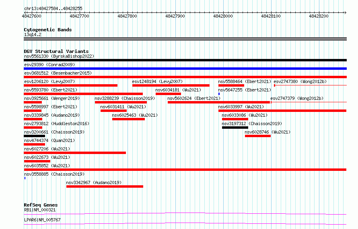Viewport: 358px width, 229px height.
Task: Open nsv3558885 (Chaisson2019) variant
Action: [54, 174]
